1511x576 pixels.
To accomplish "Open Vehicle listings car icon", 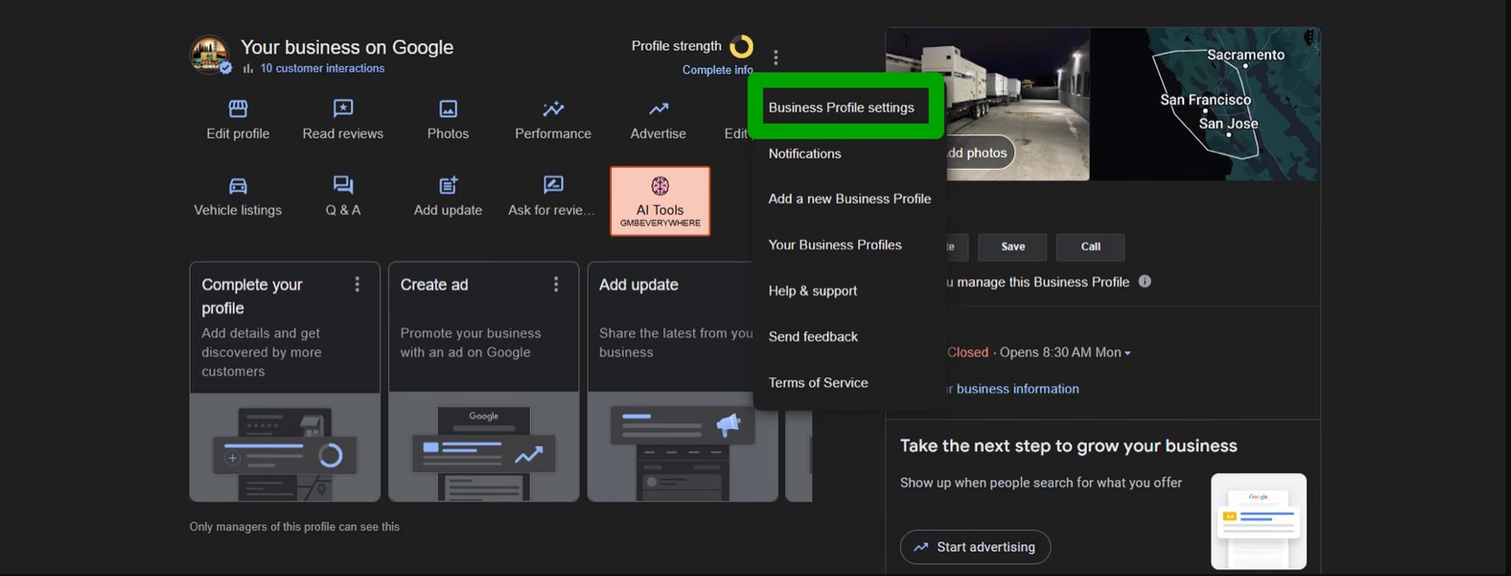I will pyautogui.click(x=238, y=186).
